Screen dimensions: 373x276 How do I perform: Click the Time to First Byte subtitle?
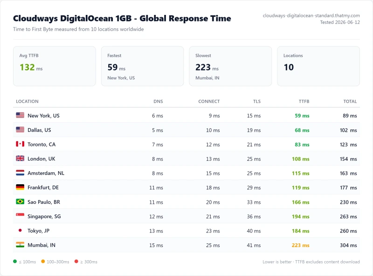coord(78,29)
